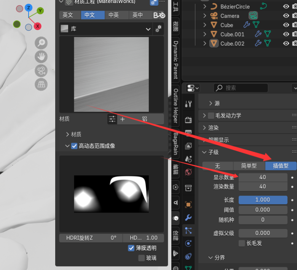Hide Camera with eye icon
297x270 pixels.
coord(286,16)
